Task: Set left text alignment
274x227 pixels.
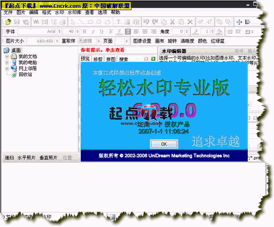Action: click(136, 32)
